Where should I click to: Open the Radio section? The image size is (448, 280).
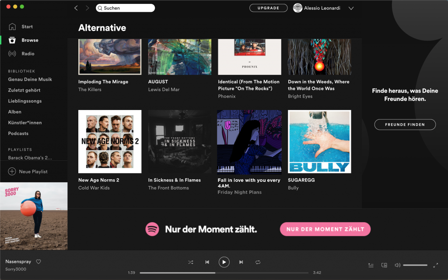(28, 53)
